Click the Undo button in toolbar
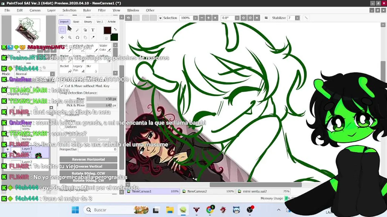 click(128, 18)
